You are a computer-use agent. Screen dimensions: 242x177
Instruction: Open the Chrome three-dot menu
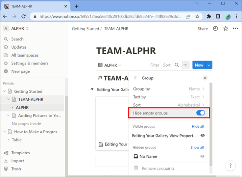236,16
